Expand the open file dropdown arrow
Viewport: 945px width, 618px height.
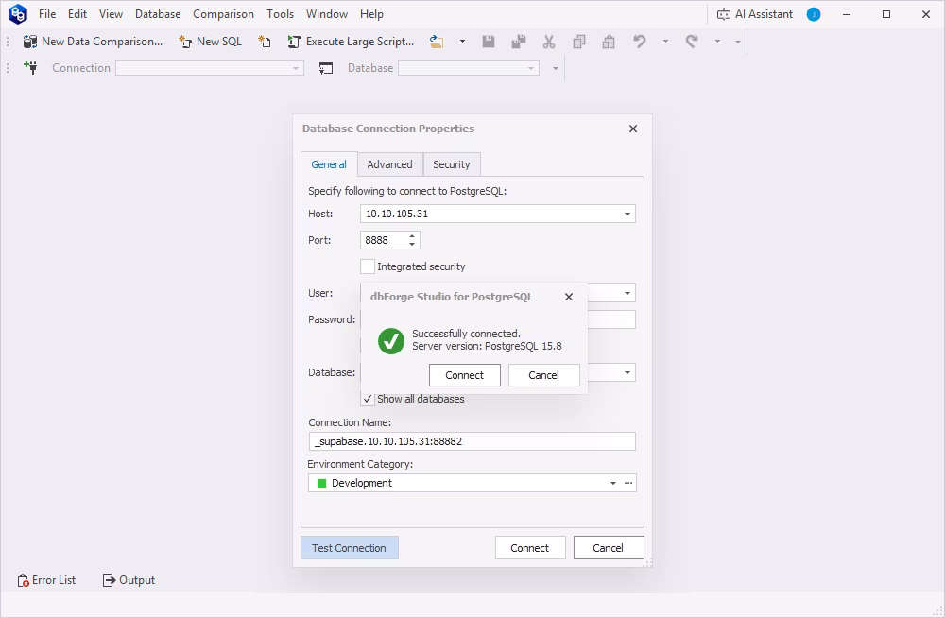[462, 42]
